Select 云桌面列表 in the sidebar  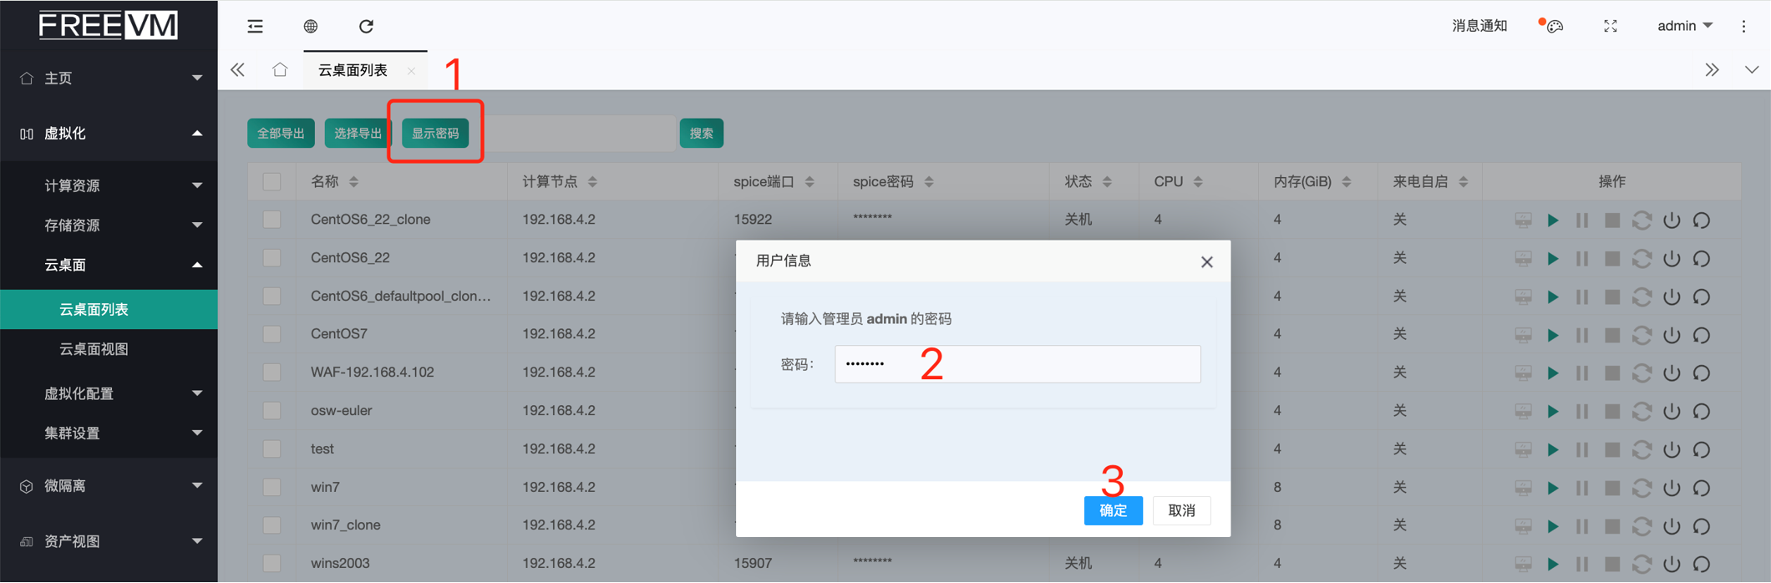[x=109, y=309]
